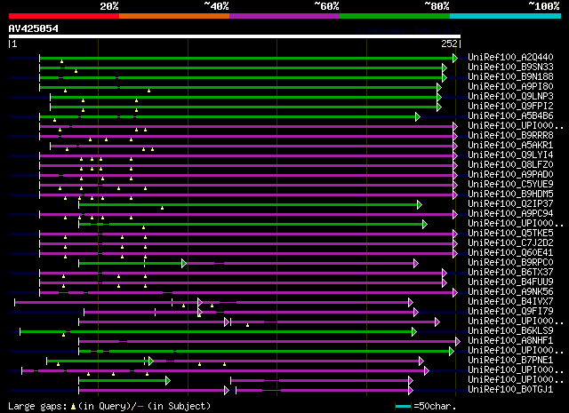Image resolution: width=569 pixels, height=413 pixels.
Task: Open the UniRef100_B9N188 subject label
Action: pos(510,76)
